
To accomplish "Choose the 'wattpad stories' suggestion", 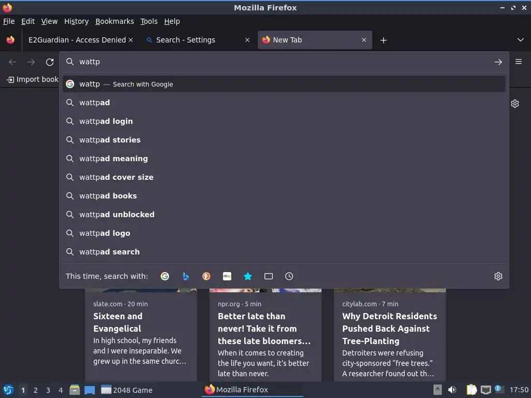I will point(284,140).
